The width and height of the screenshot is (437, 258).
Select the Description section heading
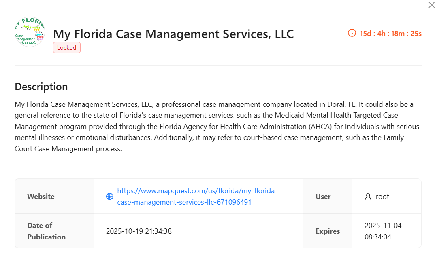tap(41, 86)
